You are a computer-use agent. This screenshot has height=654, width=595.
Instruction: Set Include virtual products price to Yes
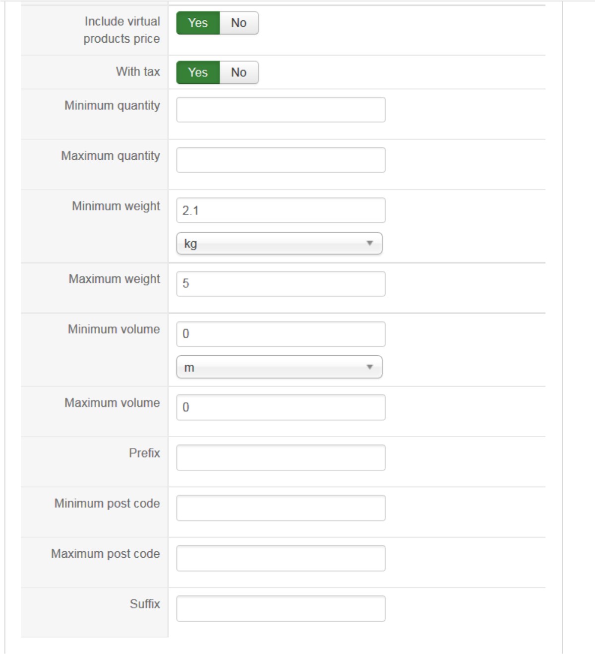198,23
